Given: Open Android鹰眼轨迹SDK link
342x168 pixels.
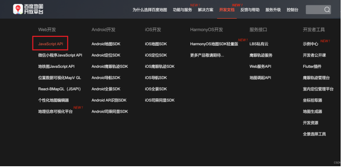Looking at the screenshot, I should click(x=110, y=66).
